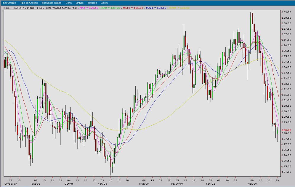Open the Instrumento menu

(x=9, y=2)
